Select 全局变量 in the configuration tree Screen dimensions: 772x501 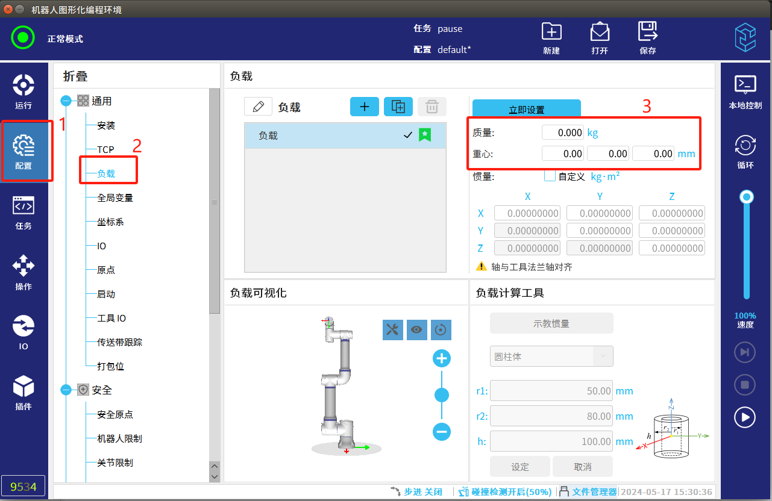tap(115, 198)
